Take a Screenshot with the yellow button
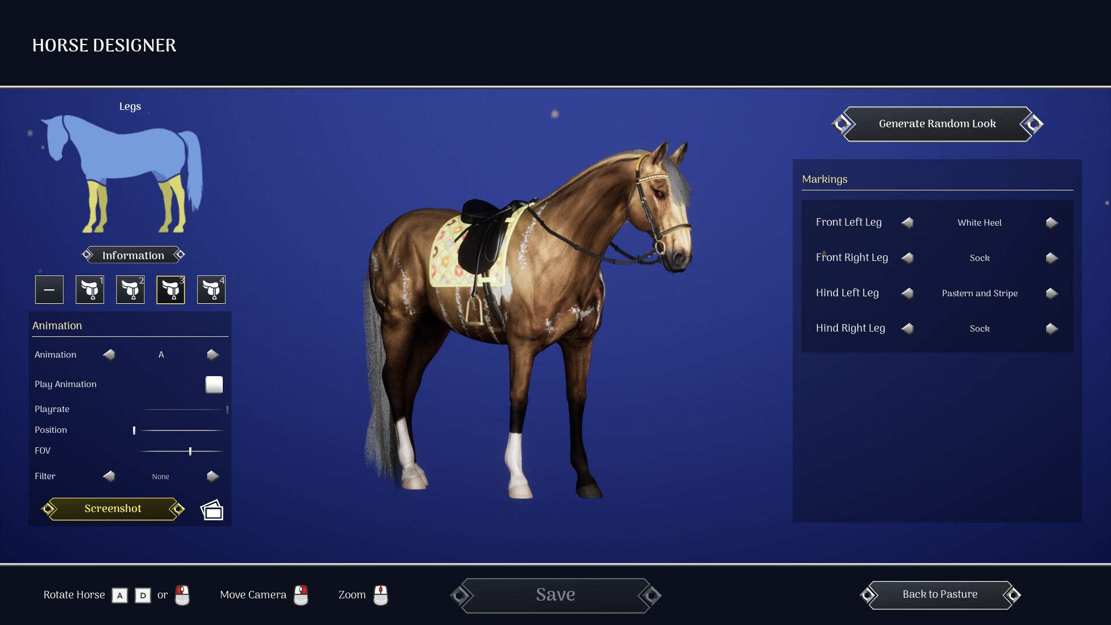The width and height of the screenshot is (1111, 625). click(x=113, y=509)
